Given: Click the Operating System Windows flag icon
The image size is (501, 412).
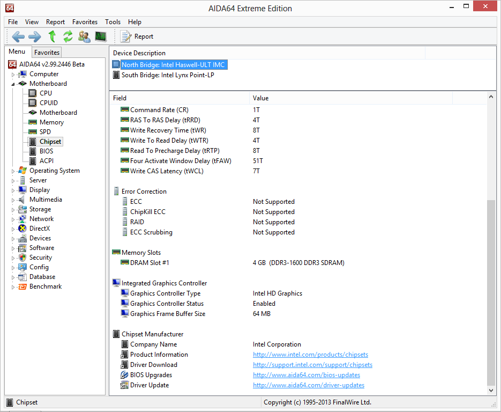Looking at the screenshot, I should (23, 171).
